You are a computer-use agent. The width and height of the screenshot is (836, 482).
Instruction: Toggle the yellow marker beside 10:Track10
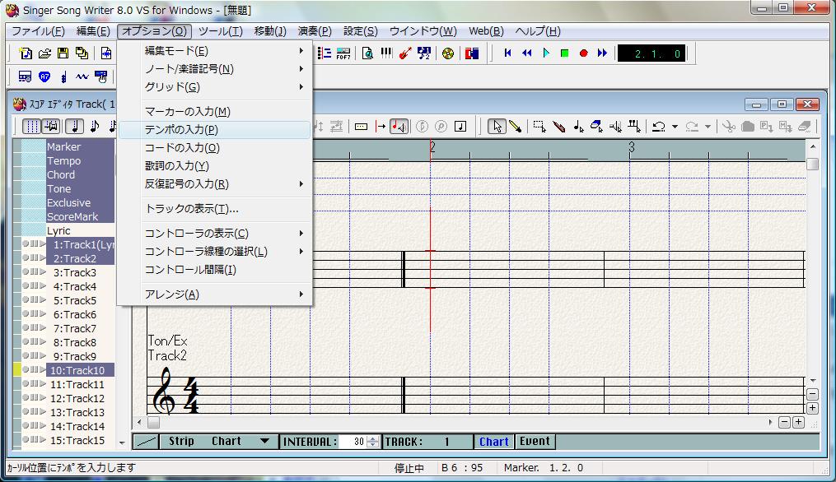pyautogui.click(x=17, y=369)
